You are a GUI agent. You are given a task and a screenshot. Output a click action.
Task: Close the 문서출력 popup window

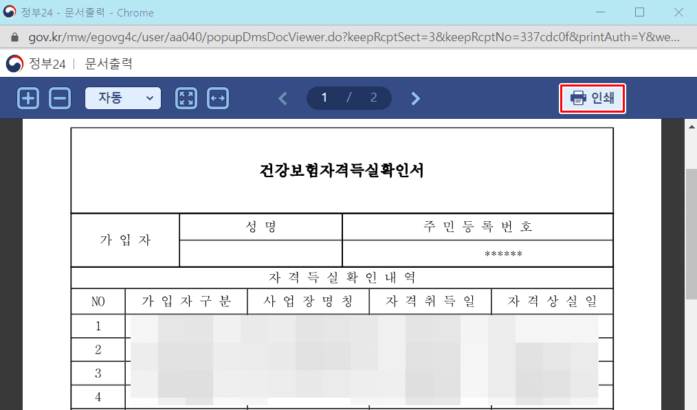678,12
